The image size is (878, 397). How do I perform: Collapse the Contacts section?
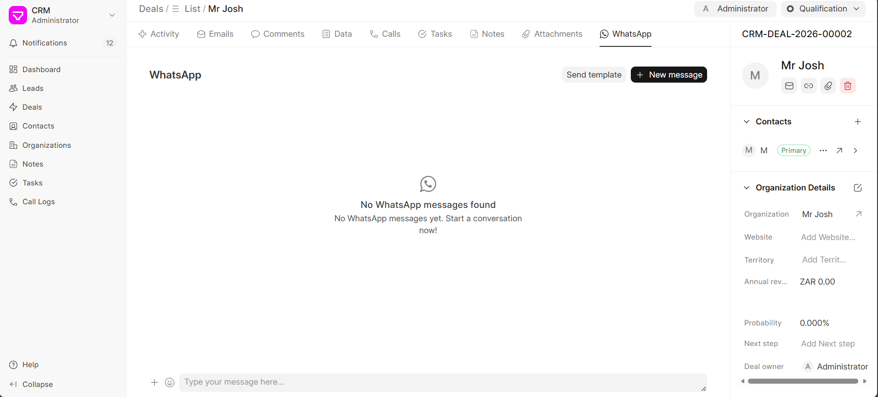point(747,122)
